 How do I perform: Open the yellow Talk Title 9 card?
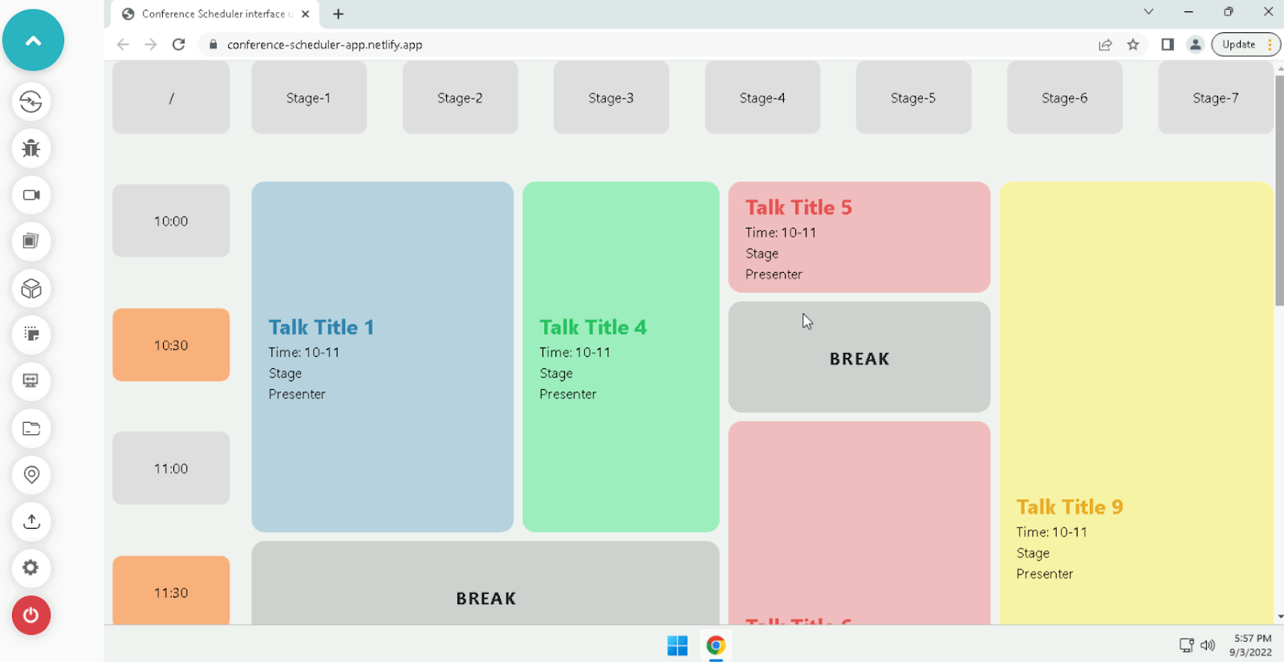tap(1136, 403)
